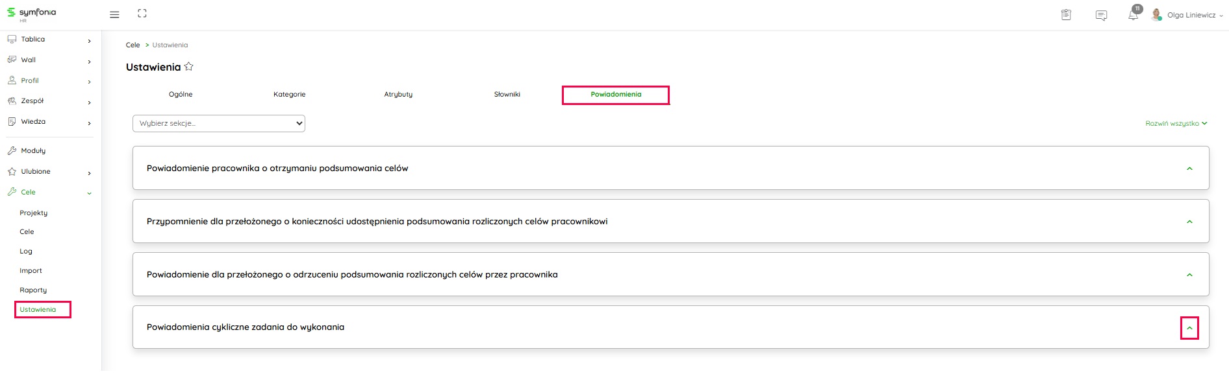Click the Symfonia HR logo
Viewport: 1229px width, 376px height.
point(31,14)
